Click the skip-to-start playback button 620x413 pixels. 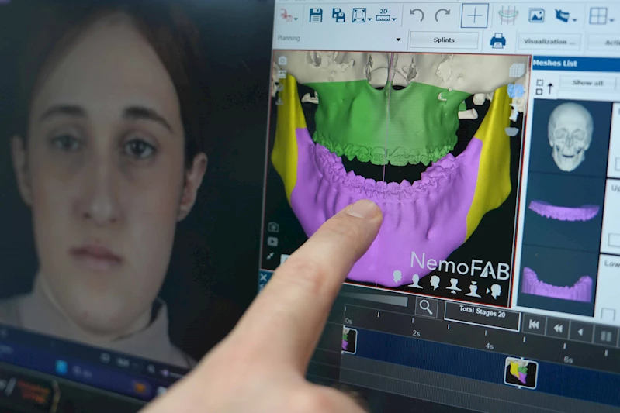coord(534,325)
